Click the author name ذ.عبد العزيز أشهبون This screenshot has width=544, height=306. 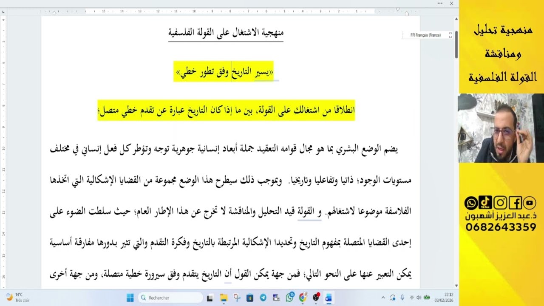[501, 216]
